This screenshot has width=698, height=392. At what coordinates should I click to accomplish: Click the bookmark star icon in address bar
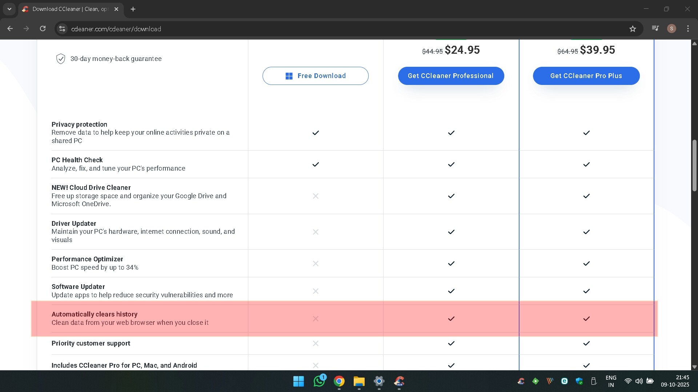633,29
